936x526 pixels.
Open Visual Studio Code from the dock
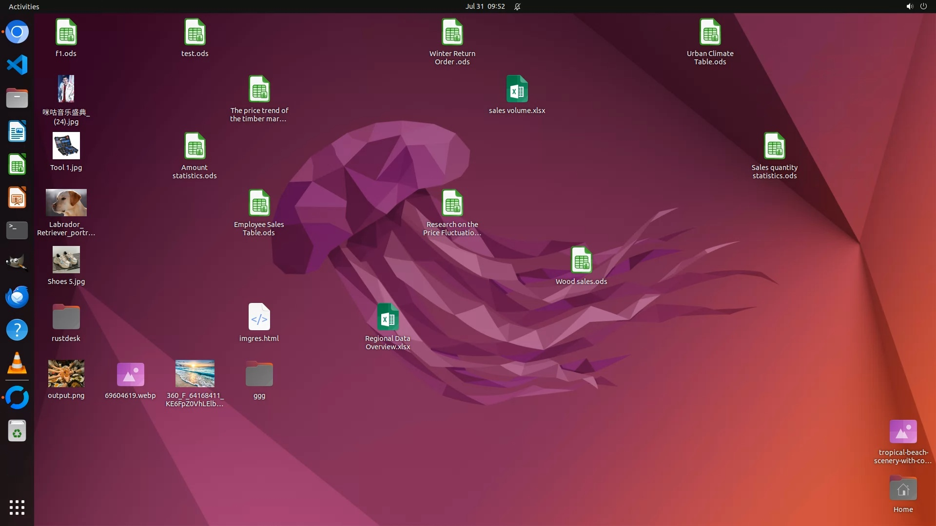[x=17, y=65]
